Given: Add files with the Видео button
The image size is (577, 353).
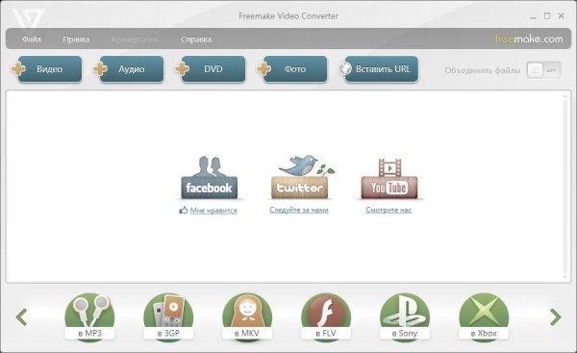Looking at the screenshot, I should click(50, 69).
